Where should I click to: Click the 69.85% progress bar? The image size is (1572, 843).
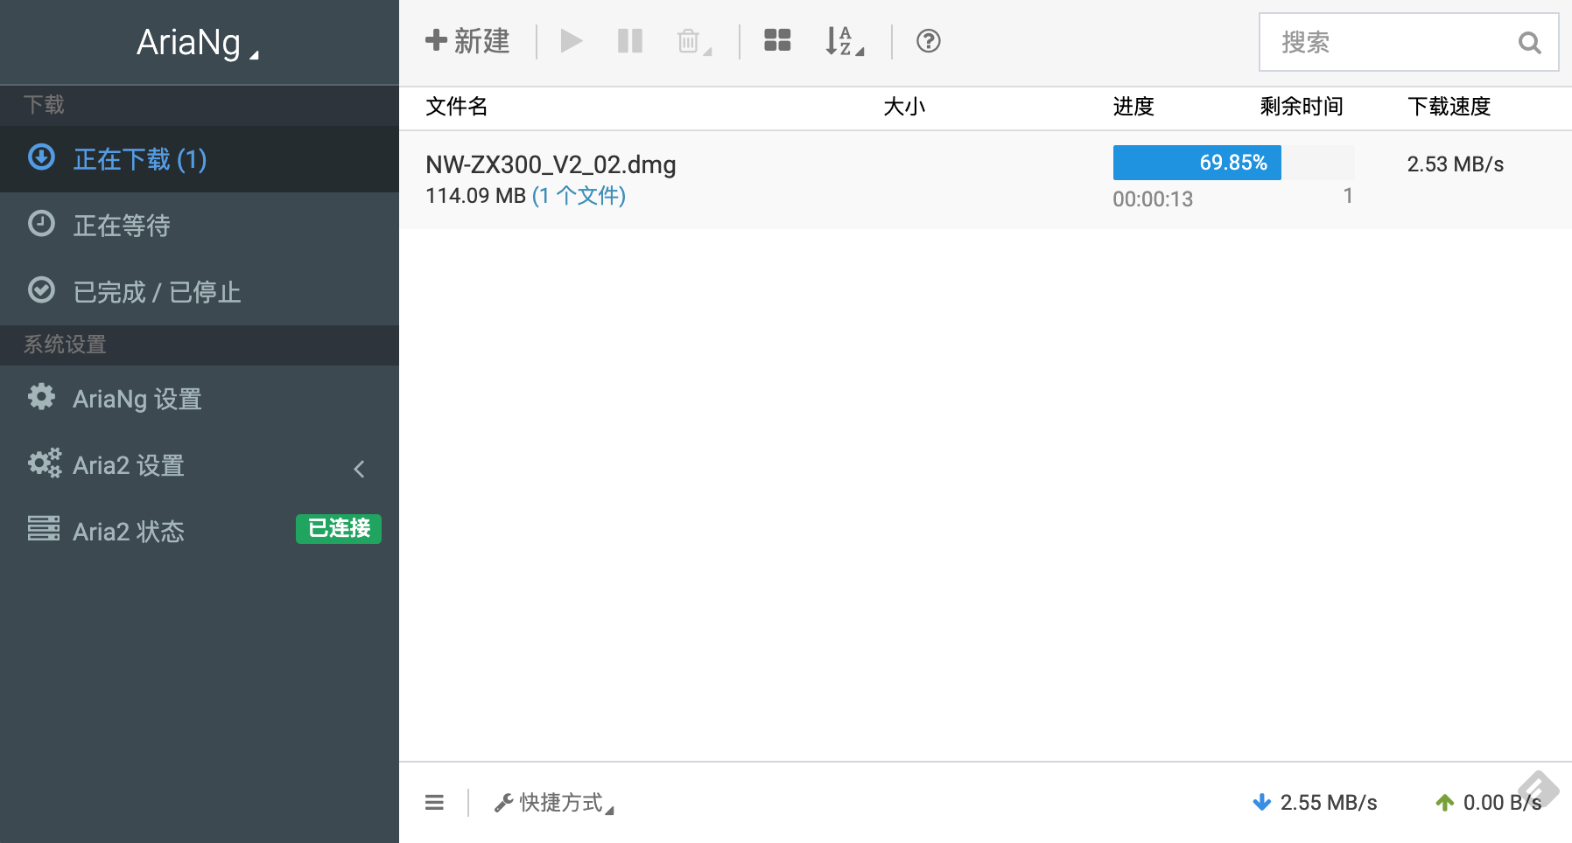tap(1233, 163)
